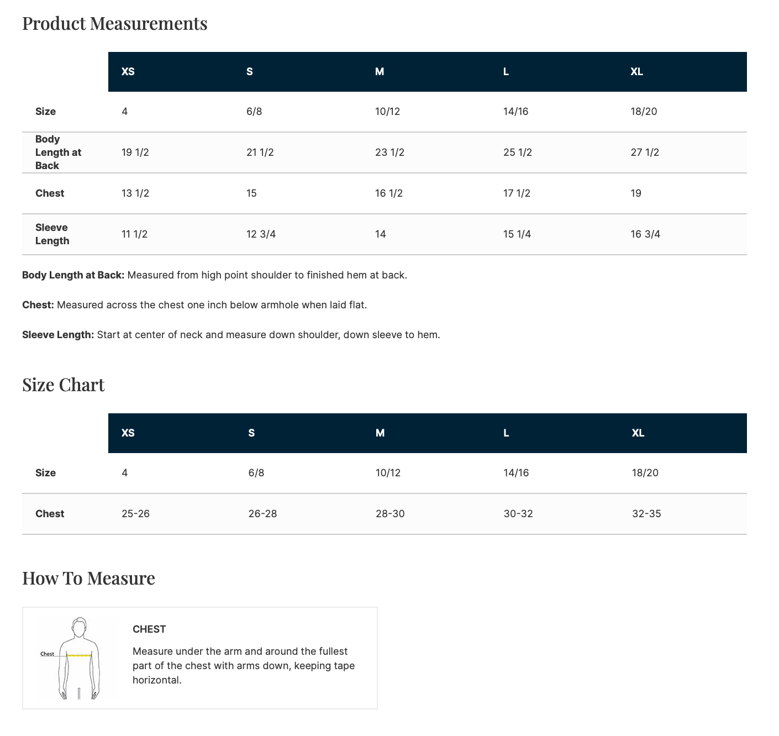Viewport: 779px width, 736px height.
Task: Click the Size Chart heading
Action: coord(63,385)
